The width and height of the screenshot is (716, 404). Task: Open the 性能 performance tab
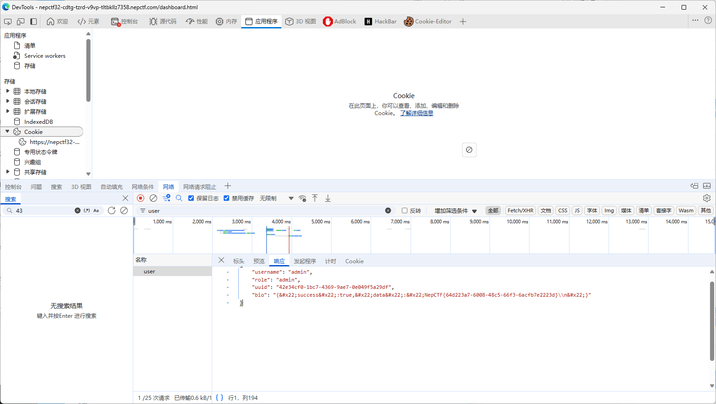coord(197,22)
